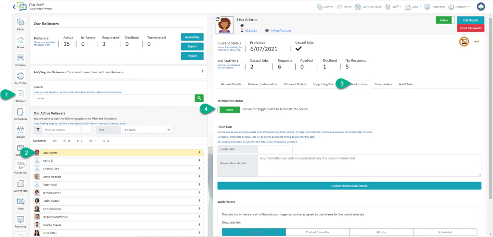Select Radhi Kumar in the relievers list
This screenshot has width=493, height=237.
pos(118,201)
